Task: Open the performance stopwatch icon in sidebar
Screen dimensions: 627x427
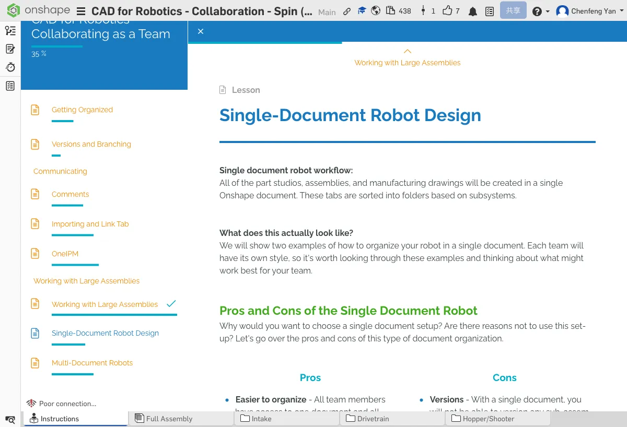Action: 10,67
